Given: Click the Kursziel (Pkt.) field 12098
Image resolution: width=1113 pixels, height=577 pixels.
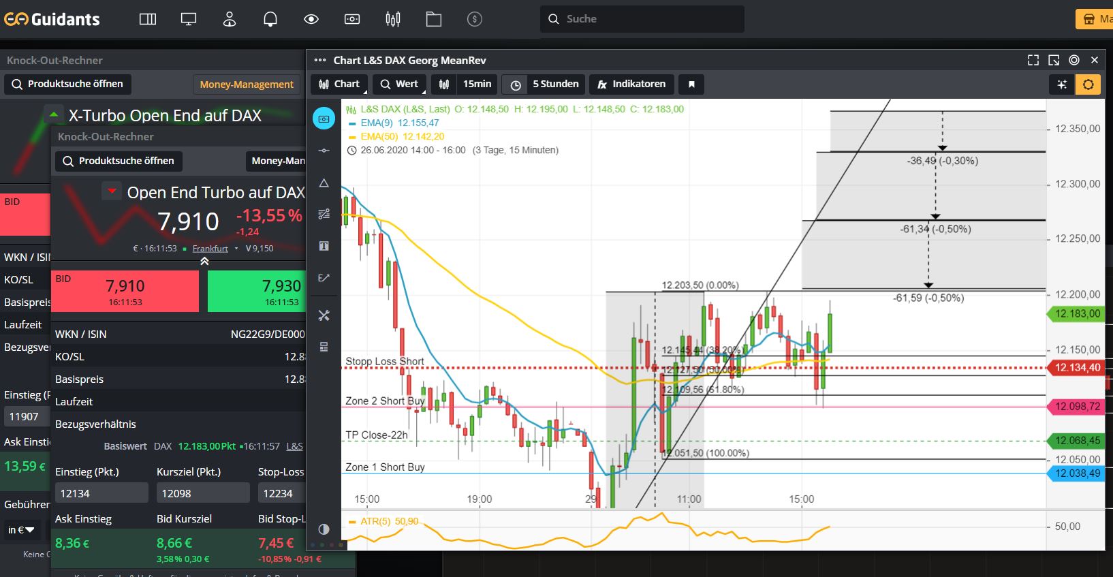Looking at the screenshot, I should click(x=203, y=493).
